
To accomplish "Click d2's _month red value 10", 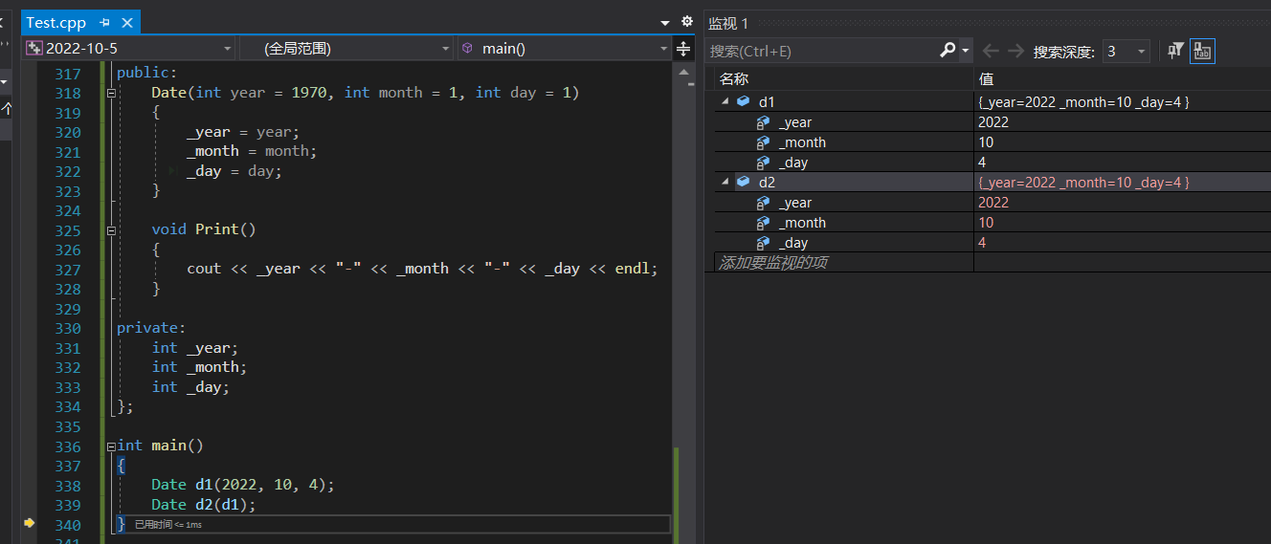I will click(986, 222).
